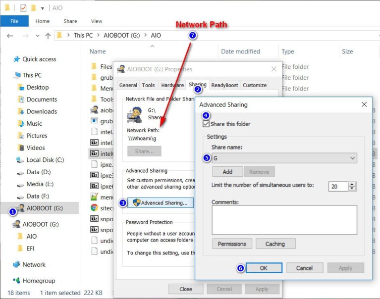Viewport: 380px width, 299px height.
Task: Click the simultaneous users number field
Action: [338, 187]
